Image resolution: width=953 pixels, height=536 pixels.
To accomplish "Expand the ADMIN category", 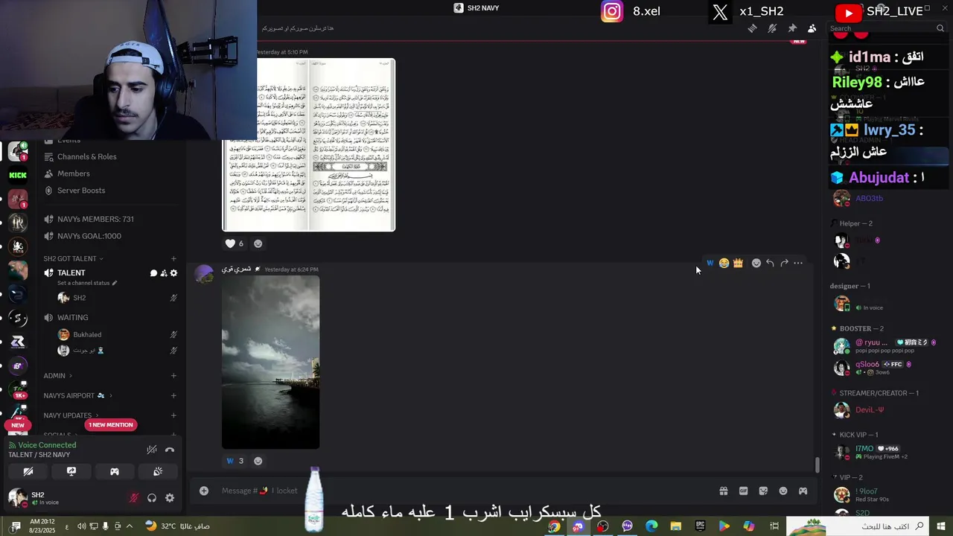I will point(58,376).
